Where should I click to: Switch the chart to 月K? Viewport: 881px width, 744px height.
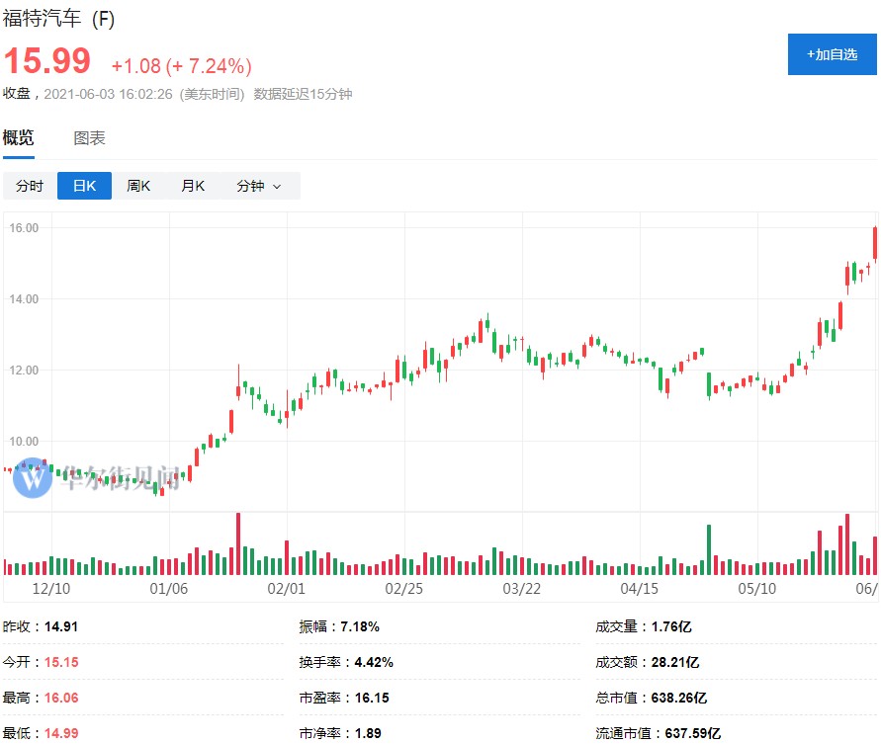tap(193, 186)
